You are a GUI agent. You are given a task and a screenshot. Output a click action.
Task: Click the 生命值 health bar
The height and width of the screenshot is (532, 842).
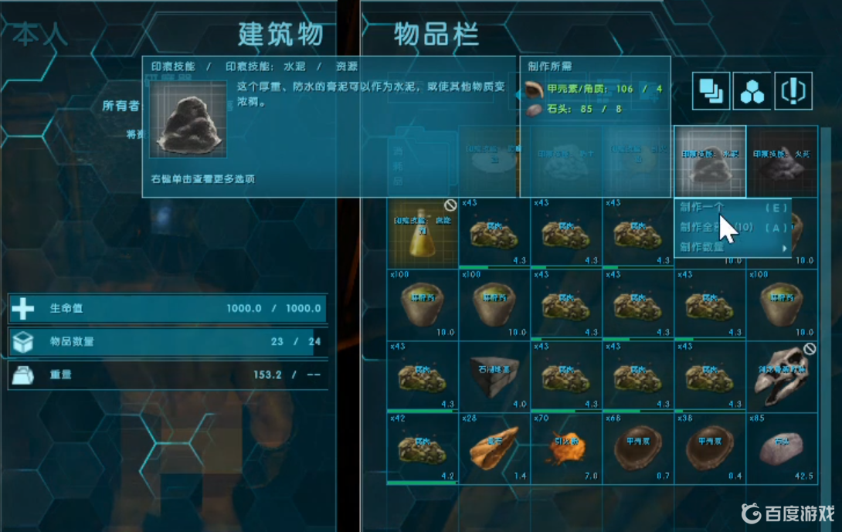point(168,308)
